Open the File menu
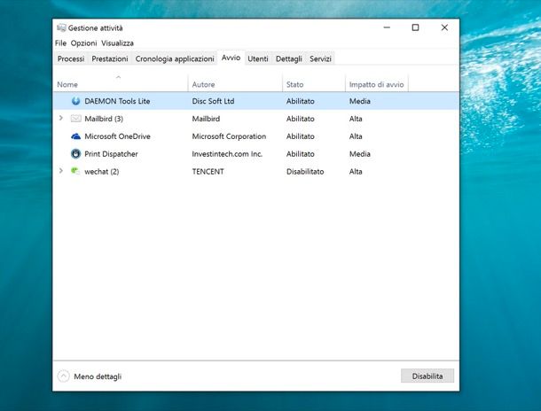Screen dimensions: 541x411 [60, 43]
